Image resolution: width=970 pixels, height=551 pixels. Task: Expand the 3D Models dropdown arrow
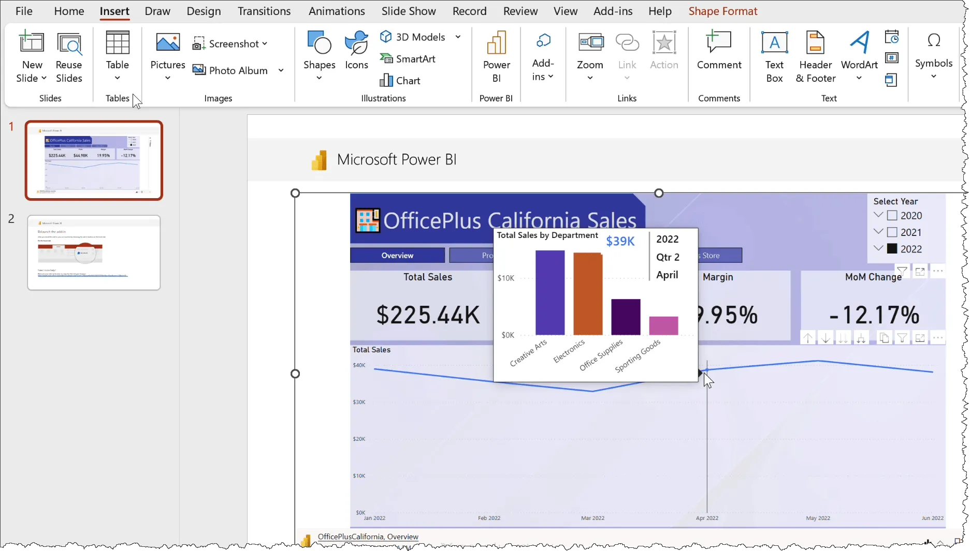tap(458, 37)
